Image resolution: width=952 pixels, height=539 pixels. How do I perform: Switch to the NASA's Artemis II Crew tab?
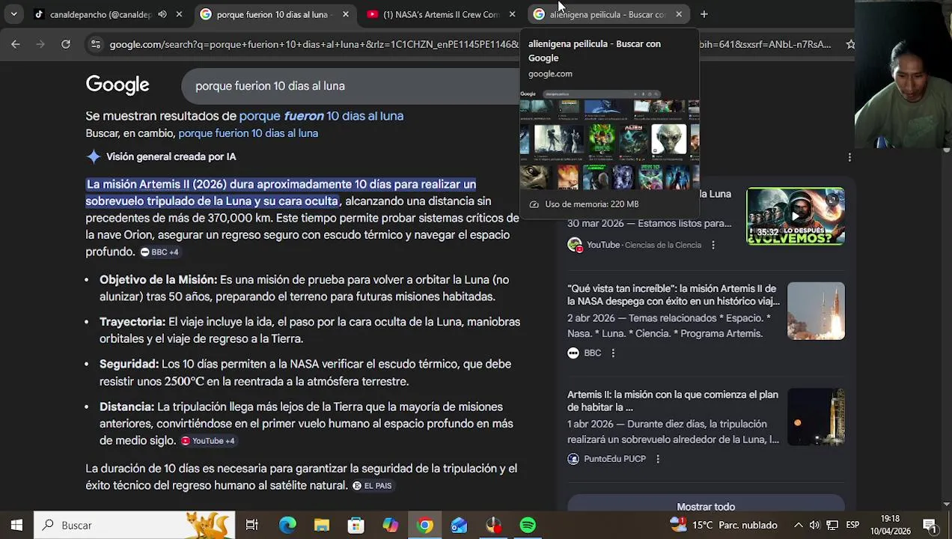pyautogui.click(x=442, y=14)
